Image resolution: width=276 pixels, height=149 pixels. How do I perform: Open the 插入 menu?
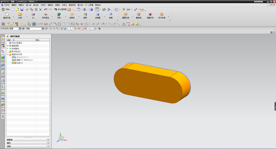tap(28, 5)
